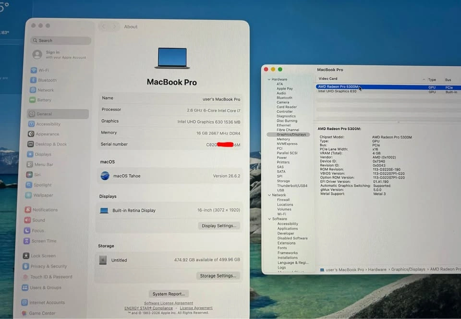Select the AMD Radeon Pro 5300M row
Image resolution: width=461 pixels, height=319 pixels.
[x=388, y=87]
